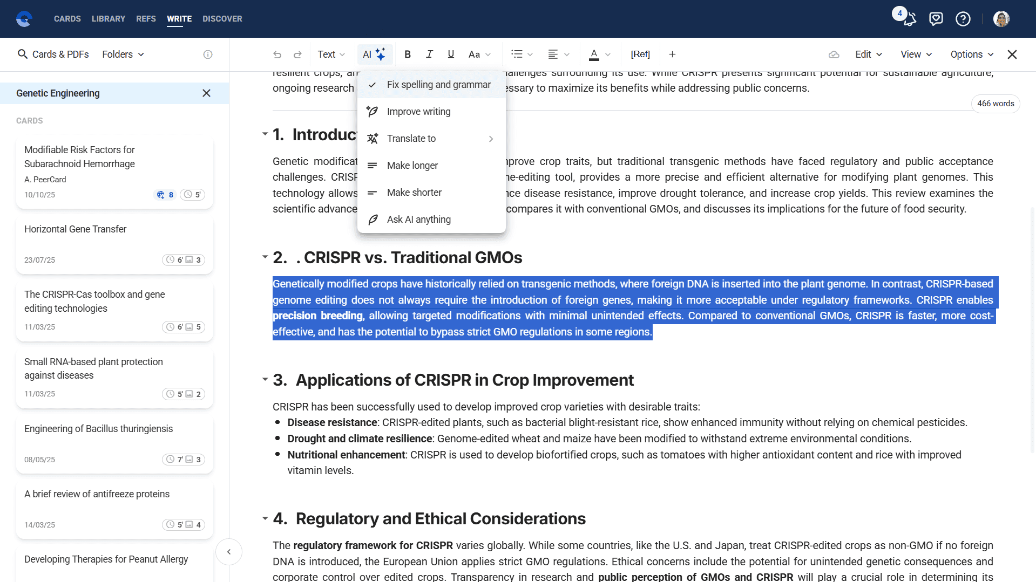Select Improve writing from AI menu
Image resolution: width=1036 pixels, height=582 pixels.
pyautogui.click(x=418, y=112)
